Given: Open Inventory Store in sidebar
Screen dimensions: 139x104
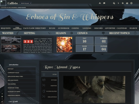Looking at the screenshot, I should (x=21, y=88).
